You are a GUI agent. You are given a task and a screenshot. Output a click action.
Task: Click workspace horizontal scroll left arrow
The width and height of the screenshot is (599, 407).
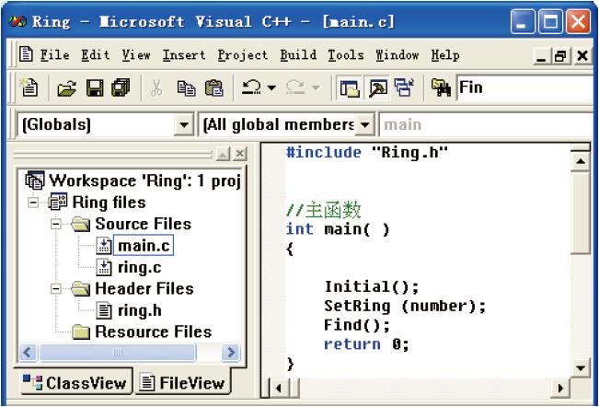[x=28, y=352]
